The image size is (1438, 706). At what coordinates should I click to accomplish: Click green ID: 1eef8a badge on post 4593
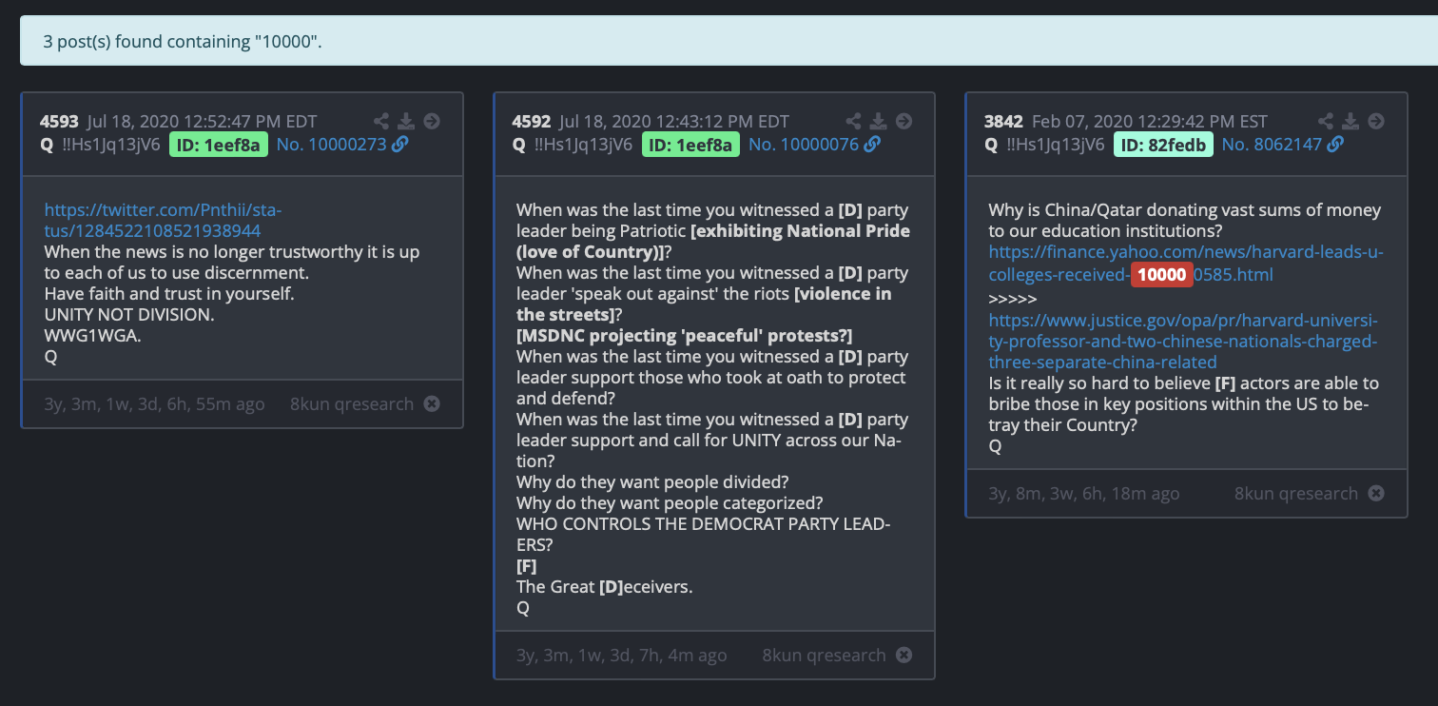[219, 145]
